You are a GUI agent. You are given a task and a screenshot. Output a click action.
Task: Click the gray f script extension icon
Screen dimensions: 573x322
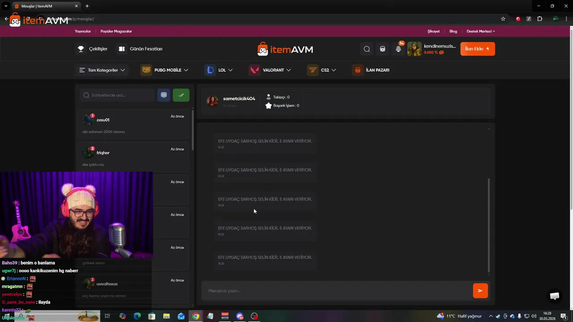pos(529,19)
